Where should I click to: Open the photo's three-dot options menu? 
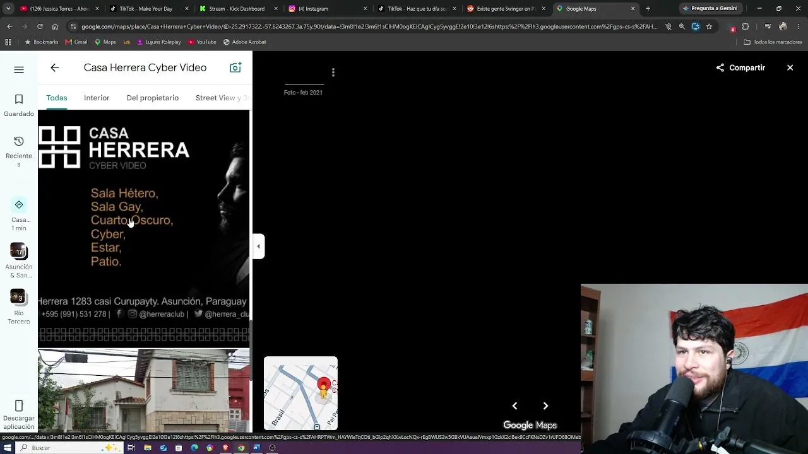(x=333, y=73)
